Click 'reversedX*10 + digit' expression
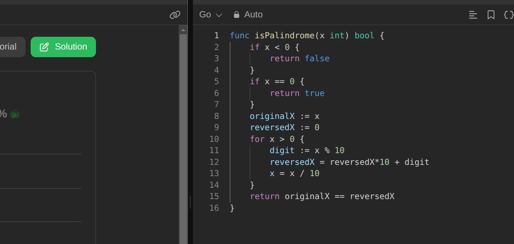 (379, 162)
